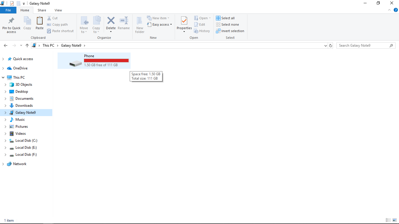This screenshot has height=224, width=399.
Task: Select Local Disk (E:) in navigation pane
Action: click(x=26, y=148)
